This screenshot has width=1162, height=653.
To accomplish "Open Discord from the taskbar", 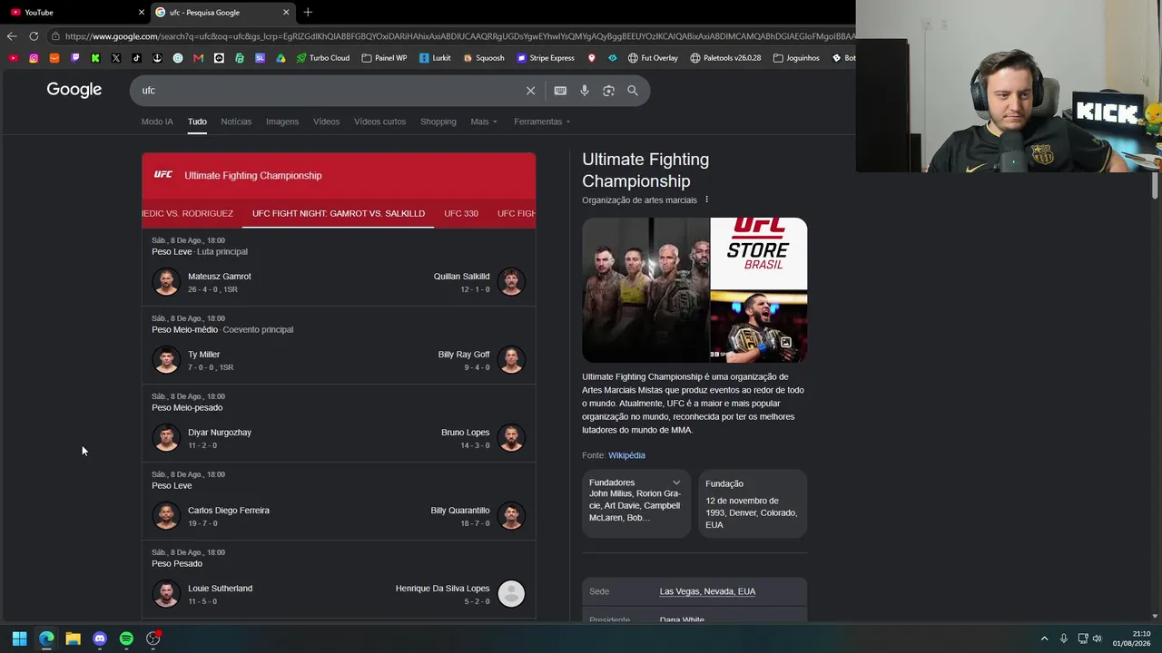I will coord(100,638).
